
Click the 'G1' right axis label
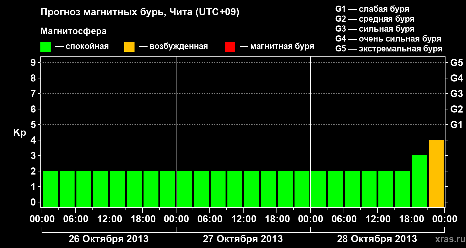tap(456, 125)
